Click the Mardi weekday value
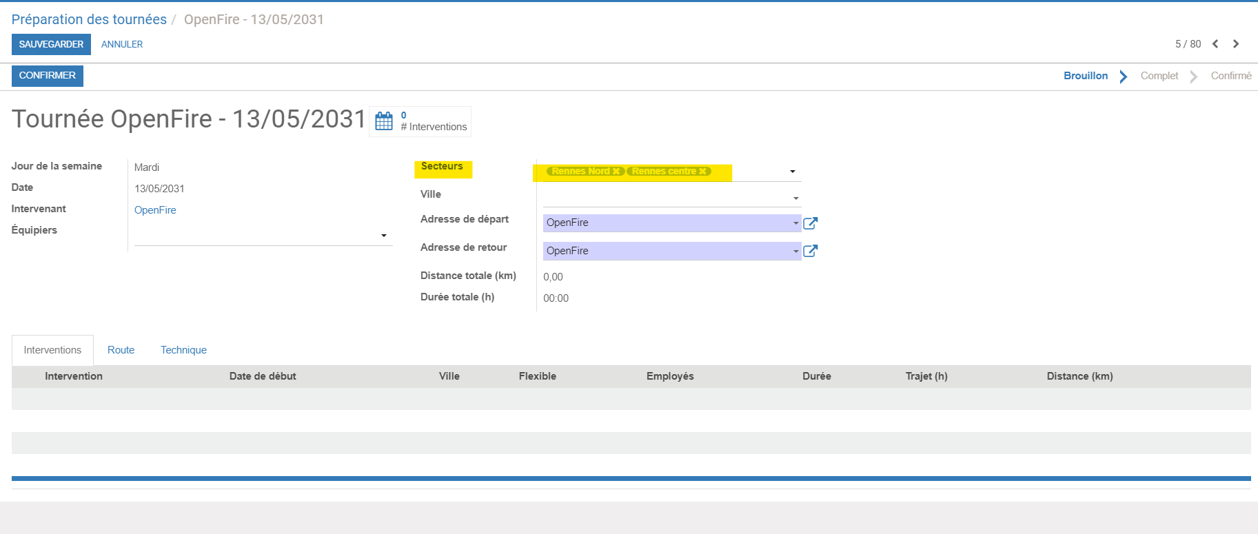The height and width of the screenshot is (534, 1258). click(147, 167)
